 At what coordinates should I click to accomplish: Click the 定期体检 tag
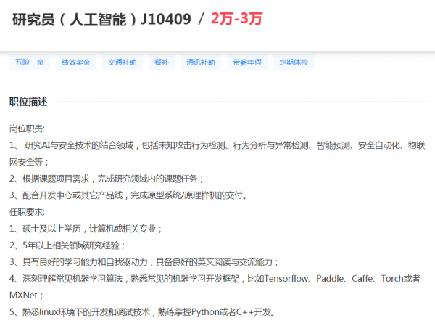[x=294, y=62]
